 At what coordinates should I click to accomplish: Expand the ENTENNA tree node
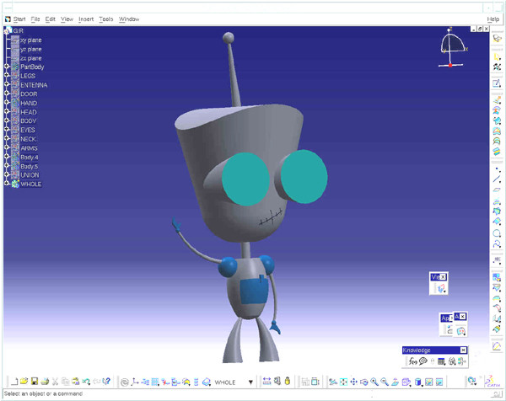pos(7,84)
